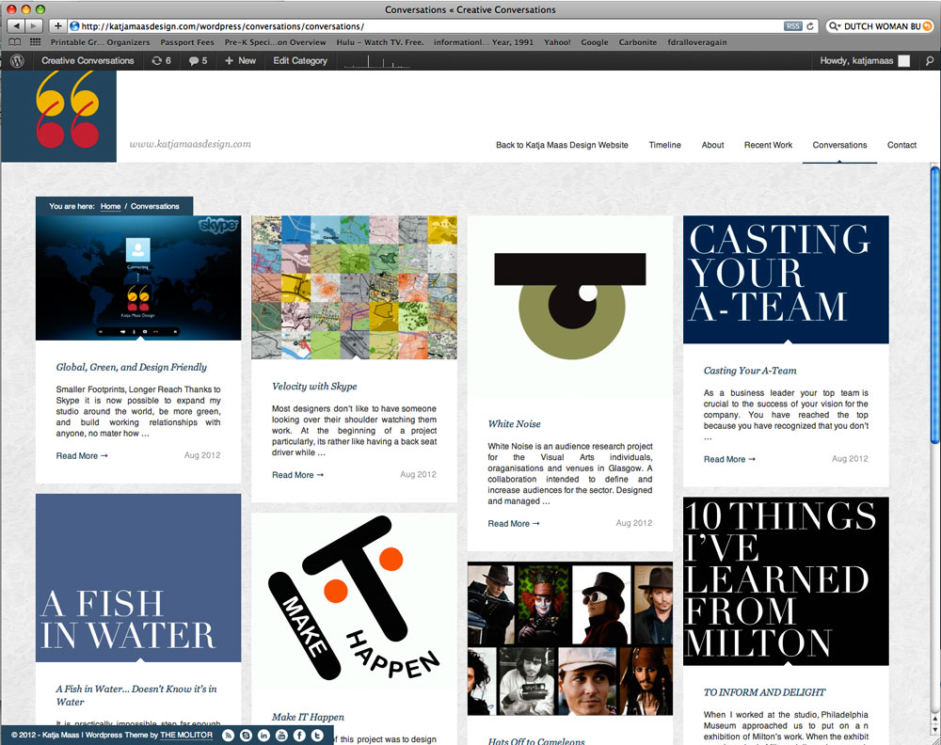Click the WordPress logo in the admin bar
The height and width of the screenshot is (745, 941).
(16, 60)
